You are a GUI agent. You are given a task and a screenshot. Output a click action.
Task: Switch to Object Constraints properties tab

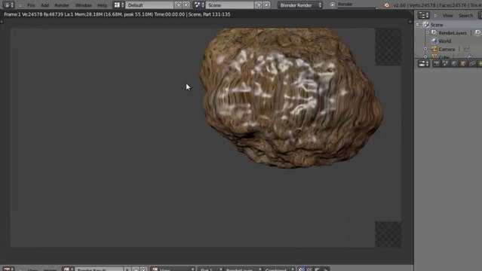tap(472, 63)
